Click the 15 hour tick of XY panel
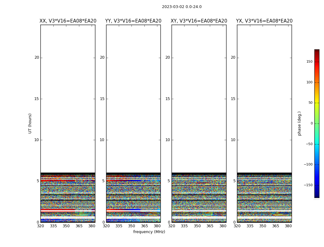Image resolution: width=324 pixels, height=247 pixels. point(168,99)
